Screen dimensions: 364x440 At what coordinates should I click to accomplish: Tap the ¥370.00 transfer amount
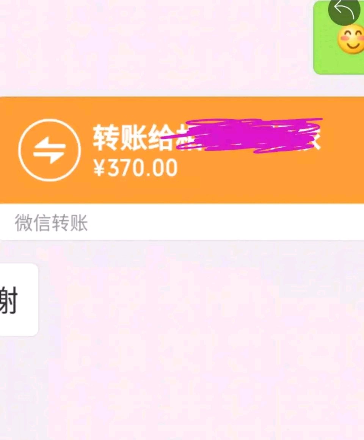(x=135, y=168)
